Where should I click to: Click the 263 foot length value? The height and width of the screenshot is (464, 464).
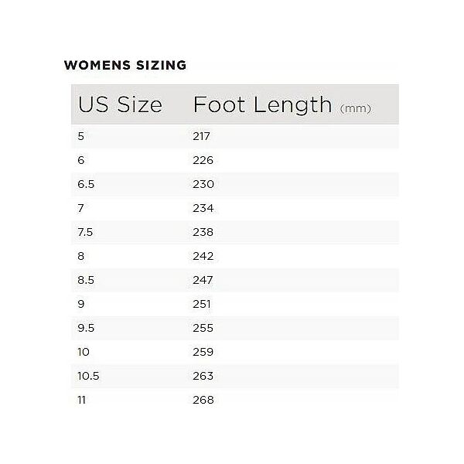coord(203,376)
